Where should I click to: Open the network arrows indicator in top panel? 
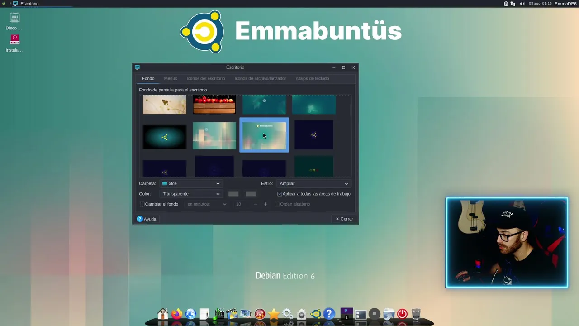click(x=513, y=4)
